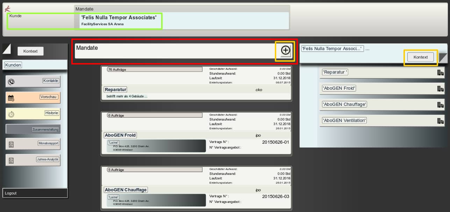Open the 'AboGEN Chauffage' entry in the right list
This screenshot has width=450, height=212.
(x=345, y=104)
